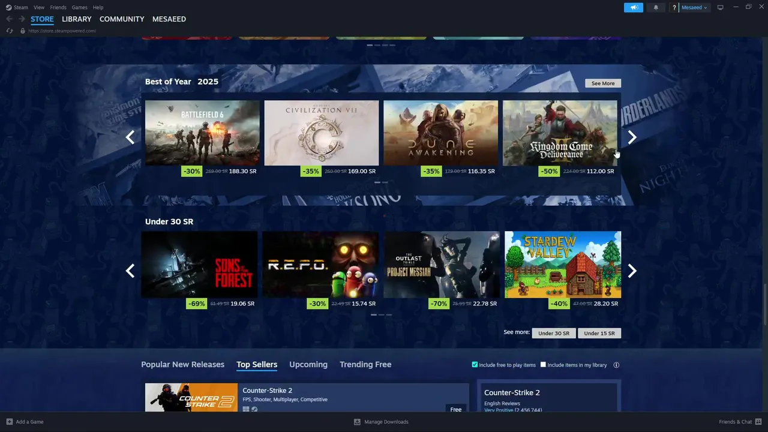Switch to Popular New Releases tab

pyautogui.click(x=182, y=364)
